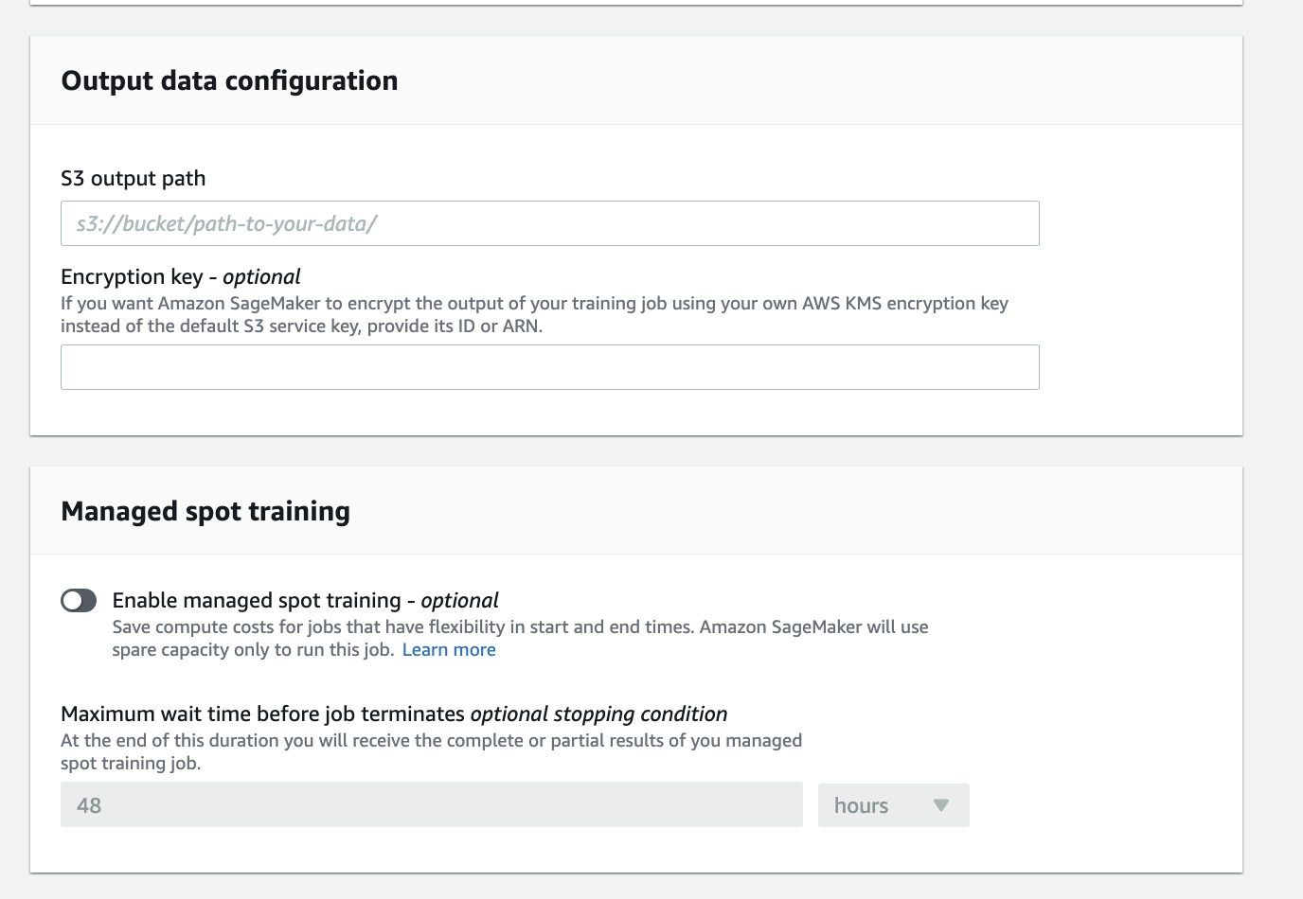The height and width of the screenshot is (899, 1303).
Task: Click the Managed spot training section heading
Action: 205,512
